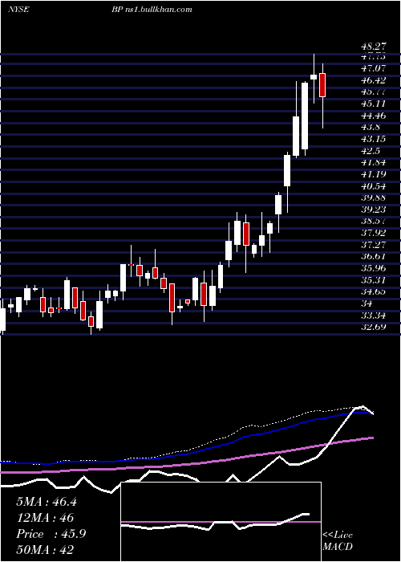Screen dimensions: 401x562
Task: Click the 36.61 price axis label
Action: tap(373, 256)
